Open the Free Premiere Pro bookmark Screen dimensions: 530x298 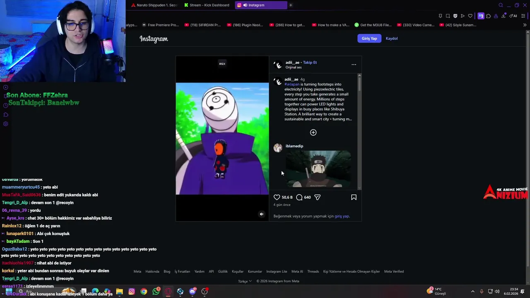pos(160,25)
